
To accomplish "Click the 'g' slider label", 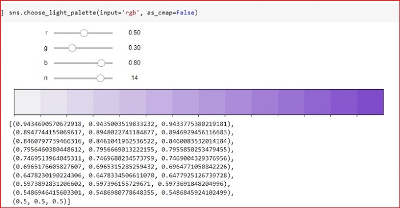I will 46,48.
